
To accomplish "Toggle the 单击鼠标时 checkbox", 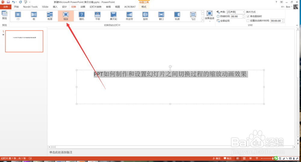I will tap(248, 16).
